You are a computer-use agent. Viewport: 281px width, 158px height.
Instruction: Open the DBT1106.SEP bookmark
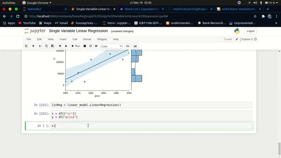[148, 23]
